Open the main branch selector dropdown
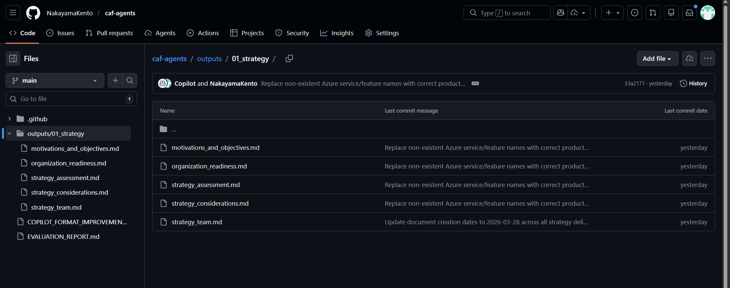Screen dimensions: 730x288 [x=55, y=80]
